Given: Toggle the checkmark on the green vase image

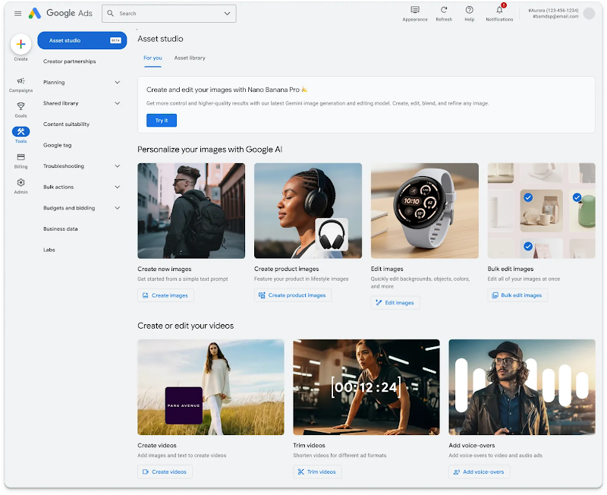Looking at the screenshot, I should pos(577,197).
